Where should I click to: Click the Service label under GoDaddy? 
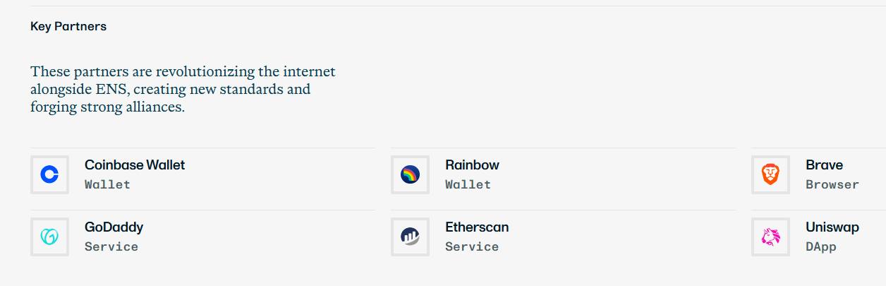pos(111,246)
